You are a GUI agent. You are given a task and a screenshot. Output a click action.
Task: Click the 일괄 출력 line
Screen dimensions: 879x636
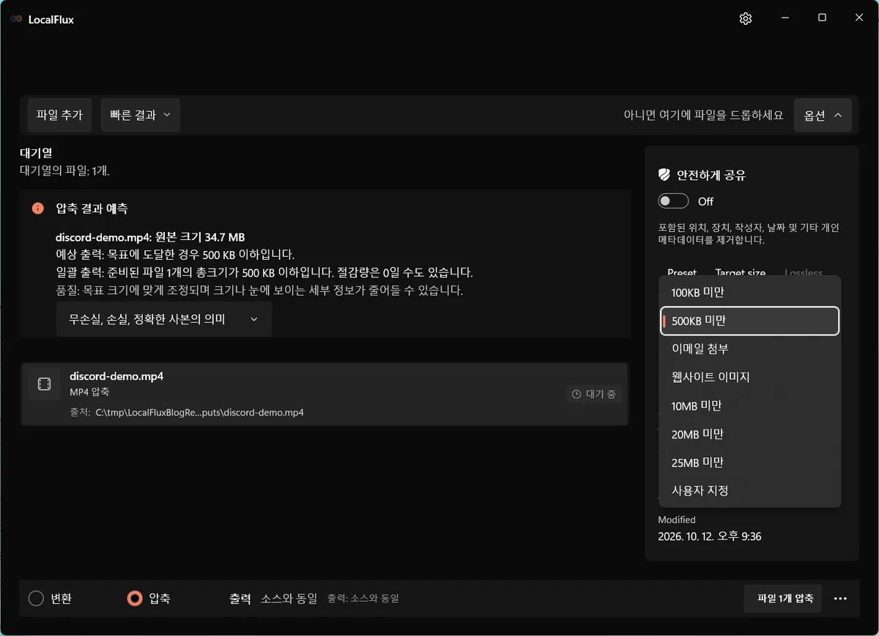pyautogui.click(x=264, y=272)
